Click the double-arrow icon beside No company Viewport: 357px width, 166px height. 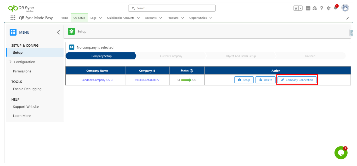tap(72, 47)
